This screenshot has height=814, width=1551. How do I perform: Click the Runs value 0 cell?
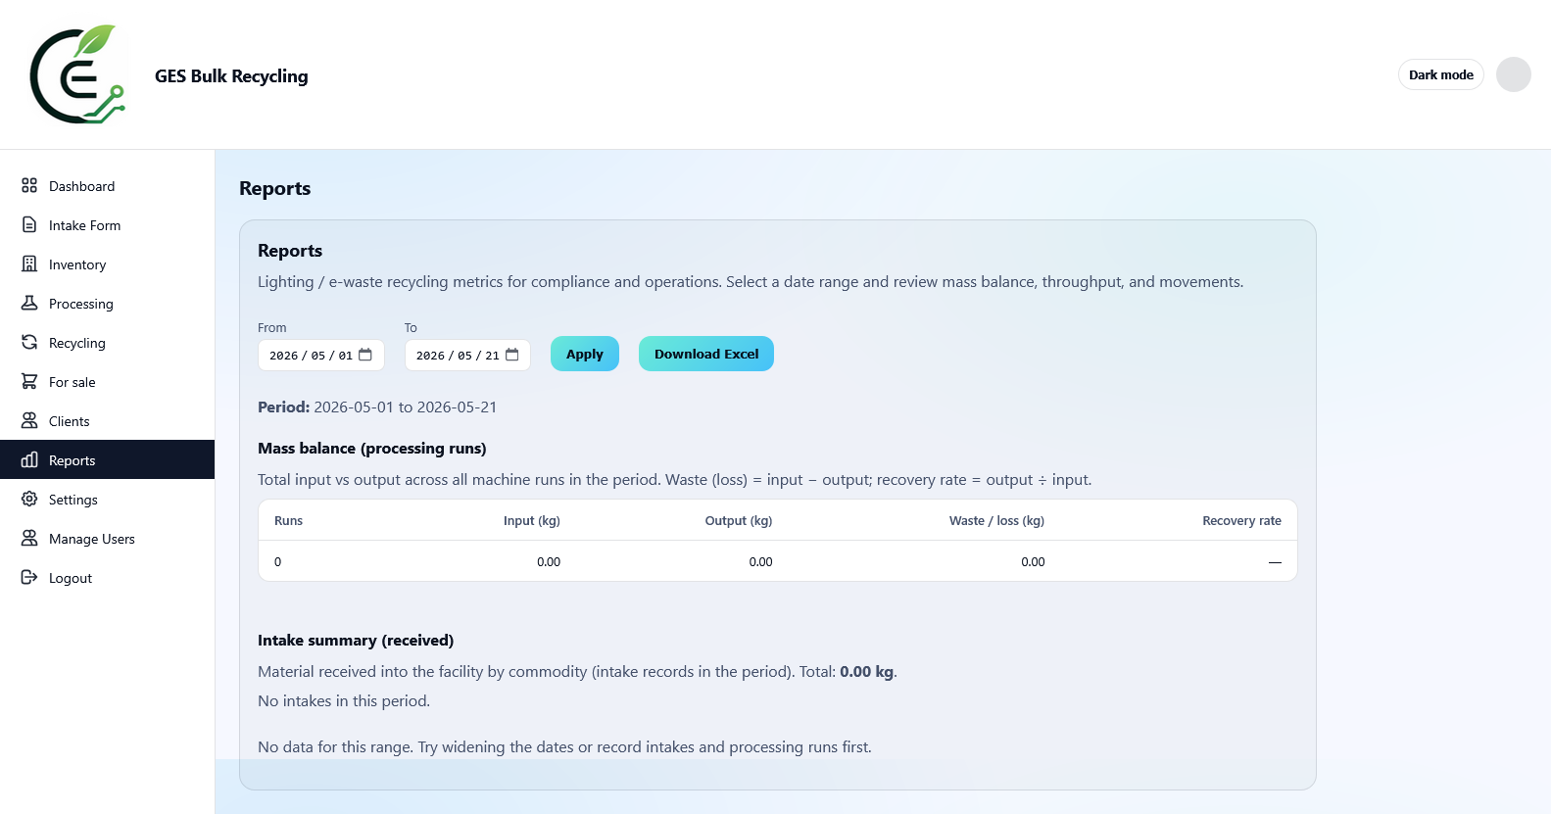(278, 562)
